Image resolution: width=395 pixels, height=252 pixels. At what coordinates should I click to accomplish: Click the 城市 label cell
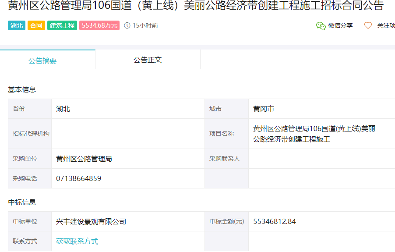(226, 109)
